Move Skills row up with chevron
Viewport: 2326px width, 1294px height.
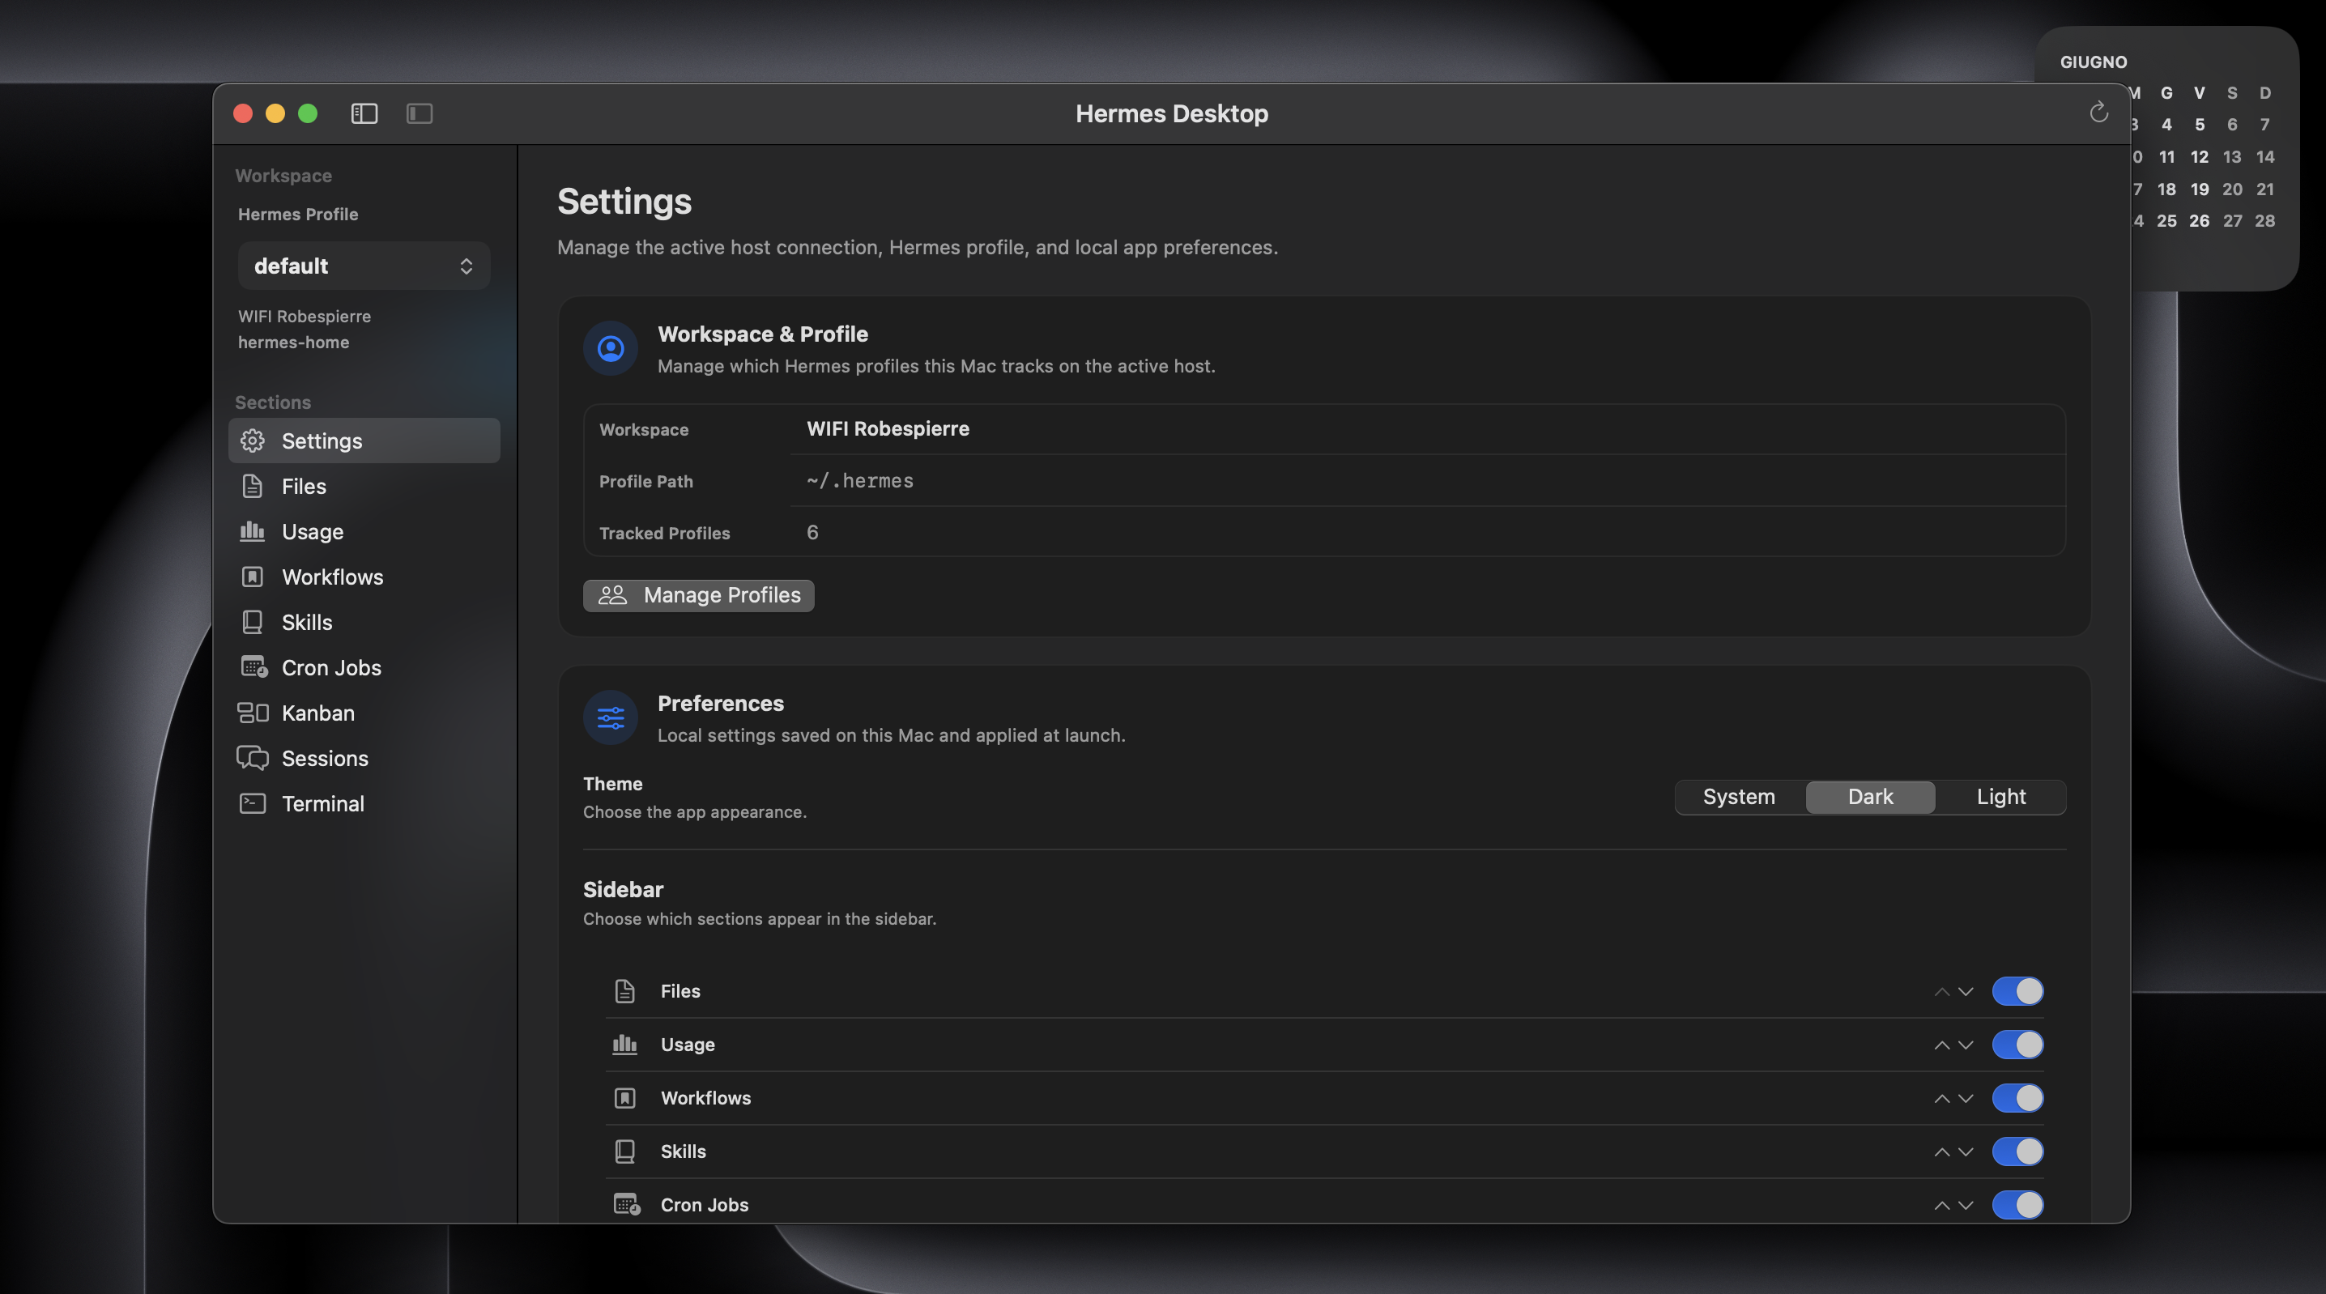pos(1941,1151)
